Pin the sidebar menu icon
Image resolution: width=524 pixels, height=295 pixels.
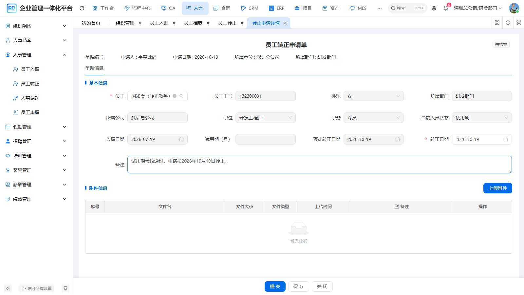[65, 288]
